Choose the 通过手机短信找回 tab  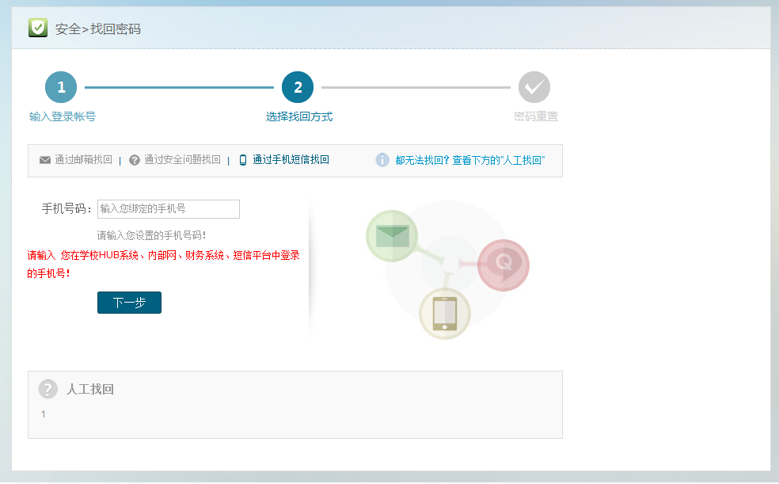pyautogui.click(x=291, y=160)
